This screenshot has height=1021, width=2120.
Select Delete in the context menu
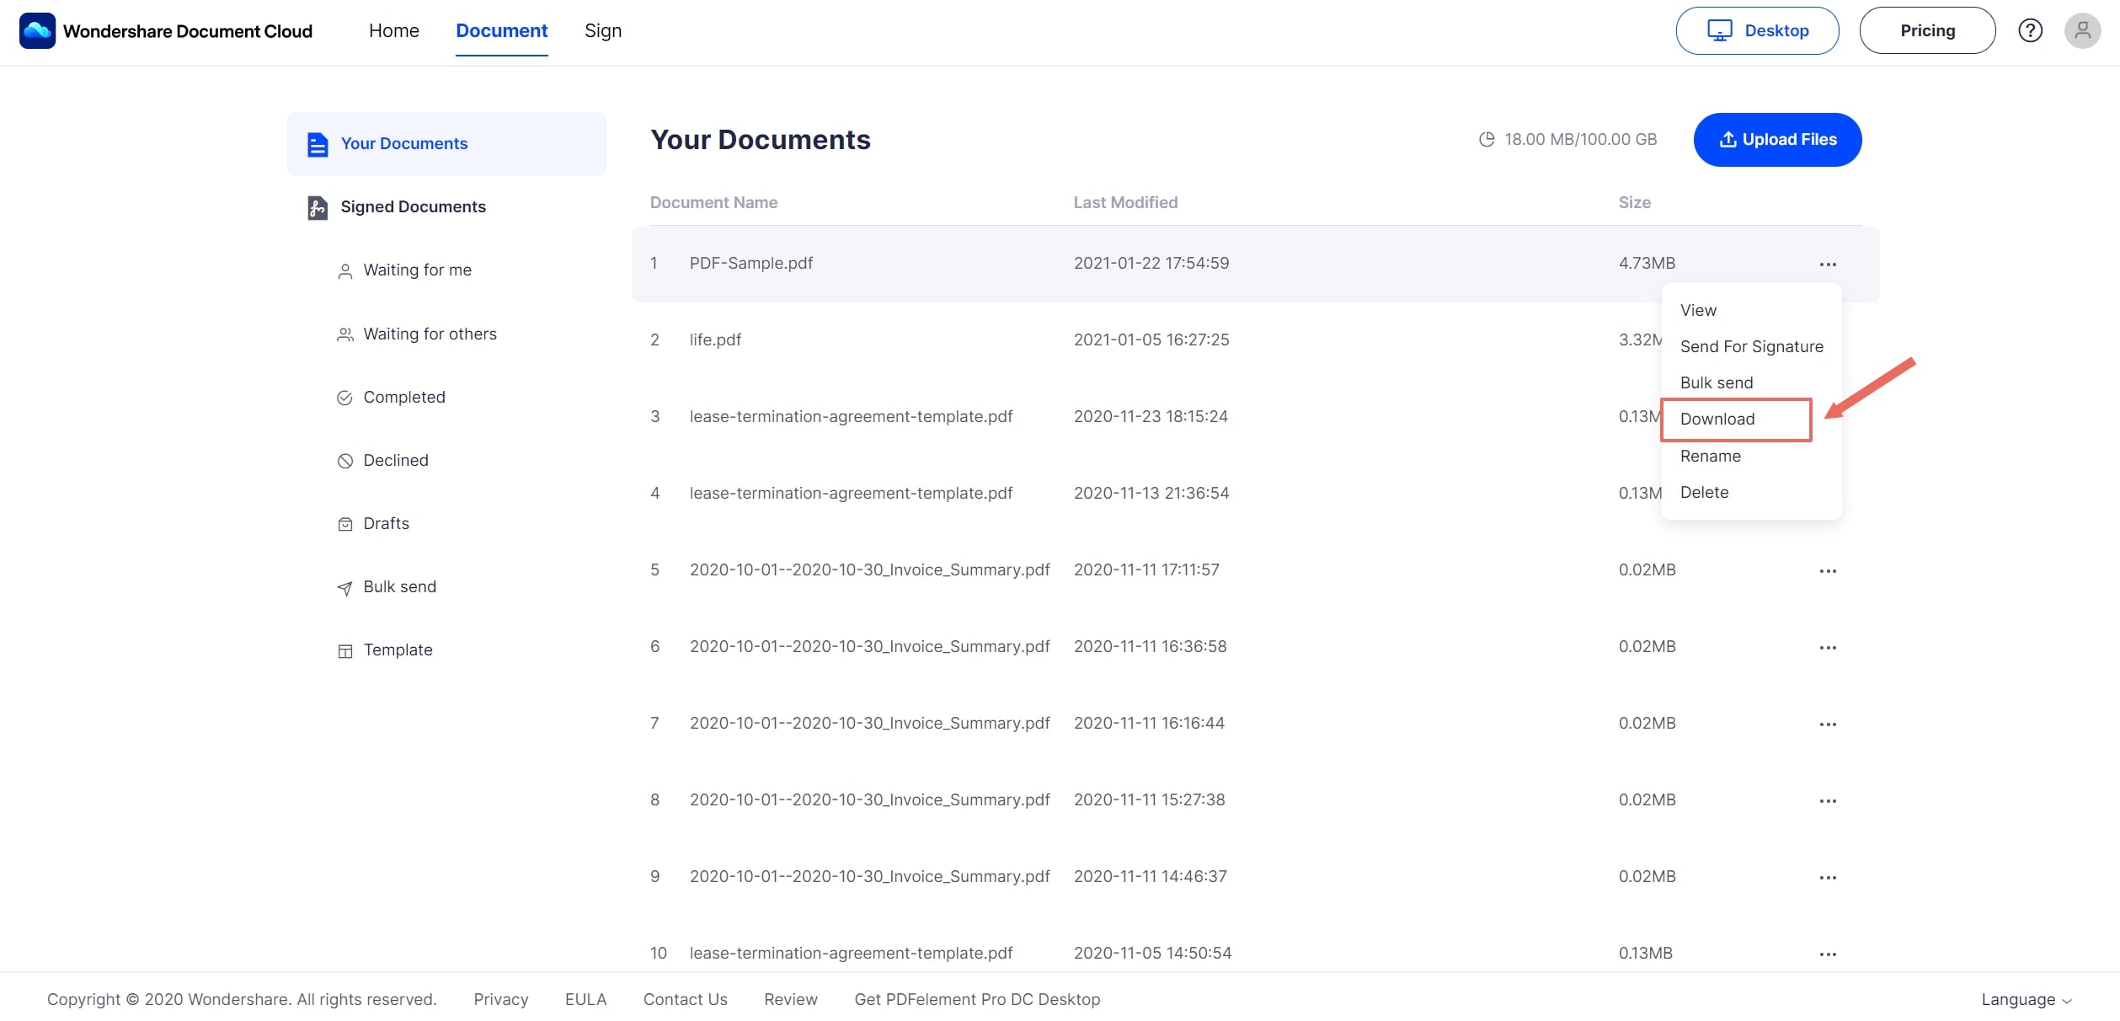1704,493
